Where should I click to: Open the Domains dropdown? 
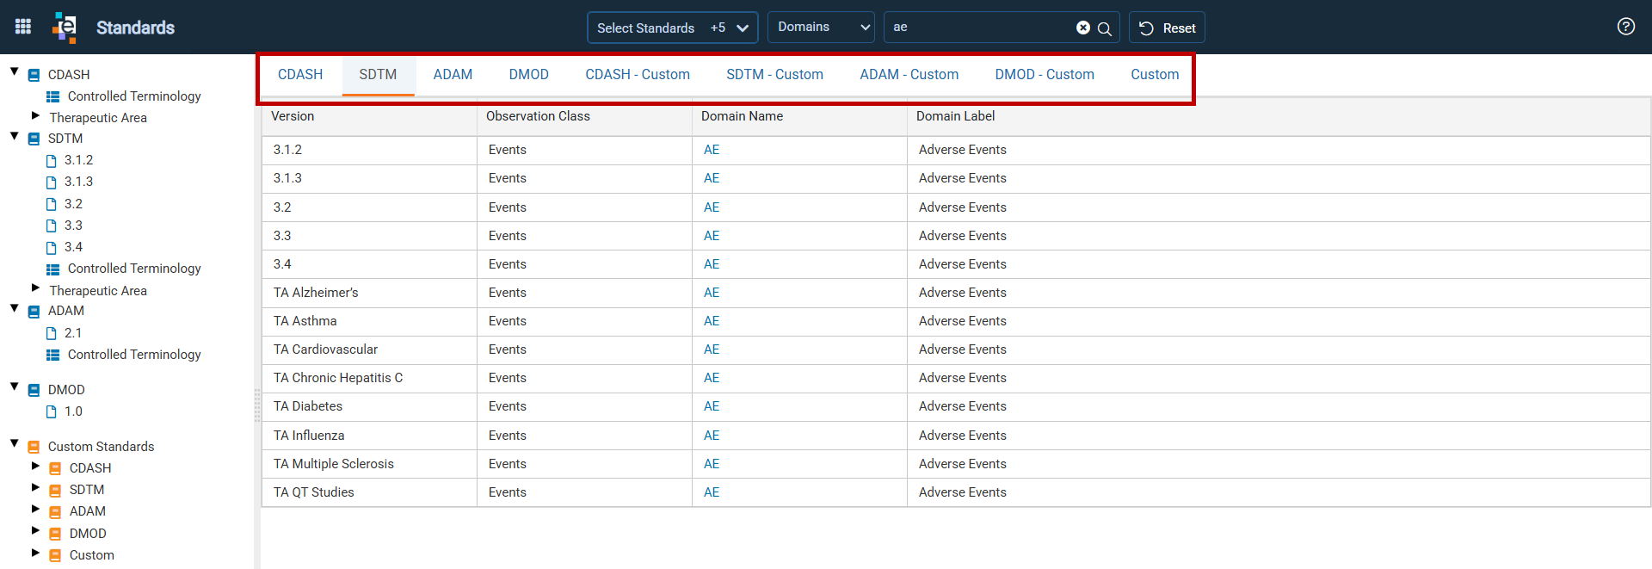point(821,28)
